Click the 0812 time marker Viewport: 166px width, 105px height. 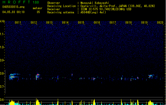click(x=34, y=22)
